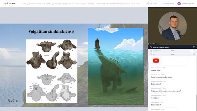Select the МОДУЛЬ АУДИО И ВИДЕО header
The image size is (197, 111).
[x=161, y=47]
